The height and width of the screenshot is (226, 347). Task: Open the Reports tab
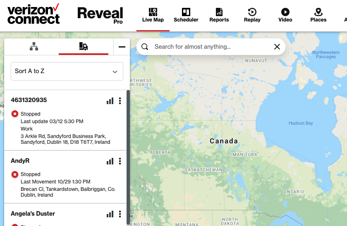coord(219,15)
